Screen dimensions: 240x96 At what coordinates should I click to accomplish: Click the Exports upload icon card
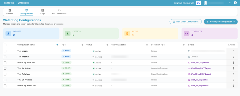tap(68, 33)
